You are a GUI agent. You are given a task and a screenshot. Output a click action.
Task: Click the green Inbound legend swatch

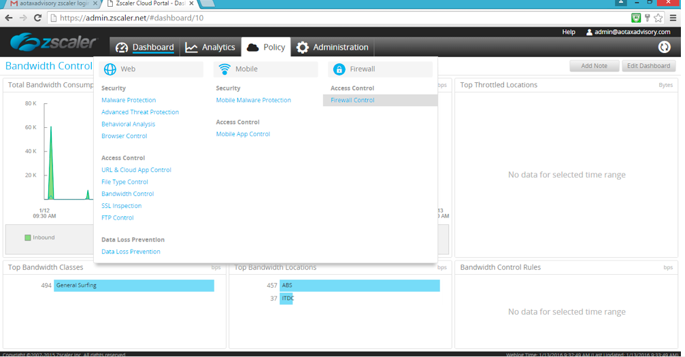tap(27, 238)
